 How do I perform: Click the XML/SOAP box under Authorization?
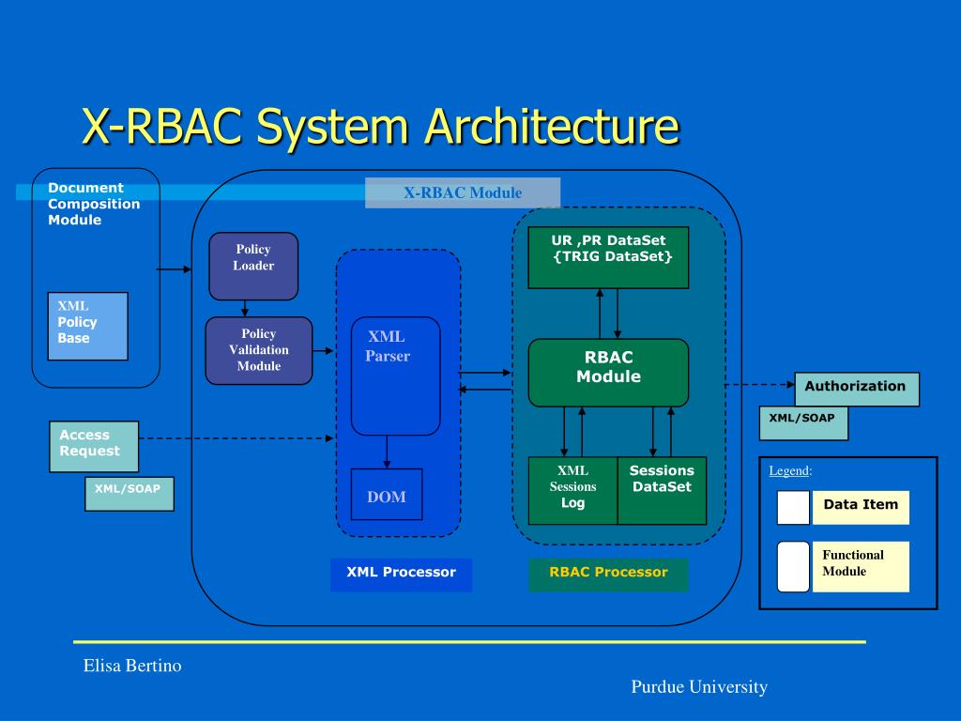pyautogui.click(x=803, y=423)
